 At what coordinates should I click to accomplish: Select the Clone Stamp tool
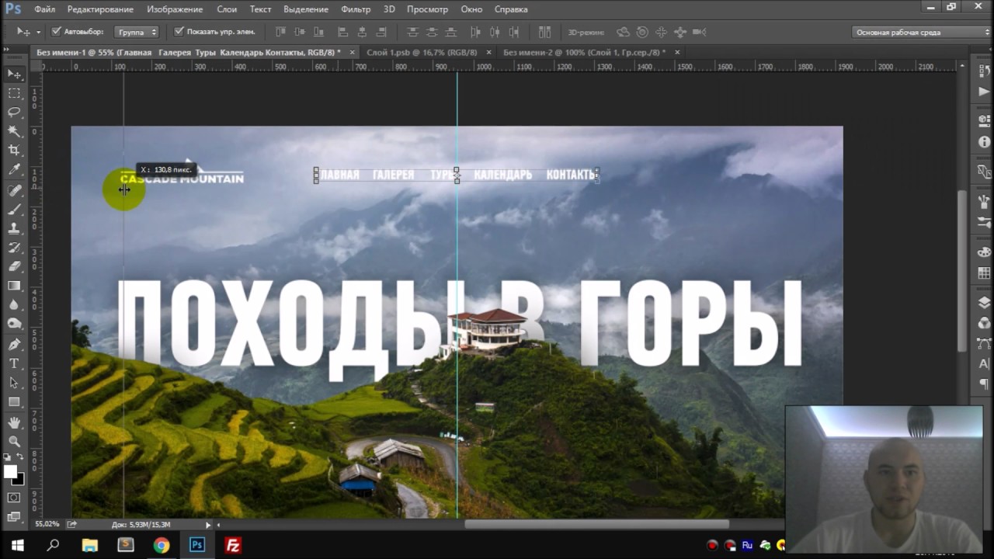[x=14, y=228]
